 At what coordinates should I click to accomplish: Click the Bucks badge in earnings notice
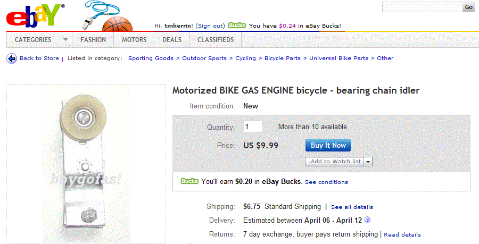(x=189, y=181)
